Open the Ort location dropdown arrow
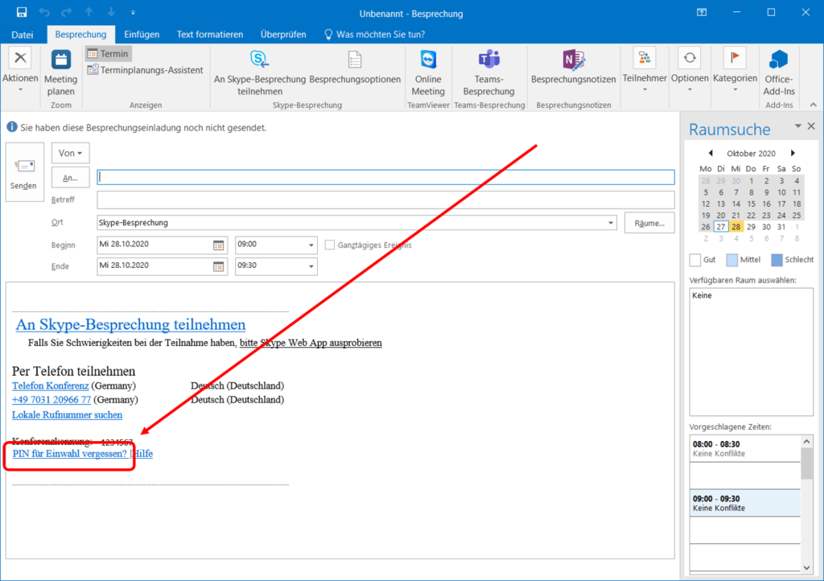This screenshot has width=824, height=581. click(611, 223)
